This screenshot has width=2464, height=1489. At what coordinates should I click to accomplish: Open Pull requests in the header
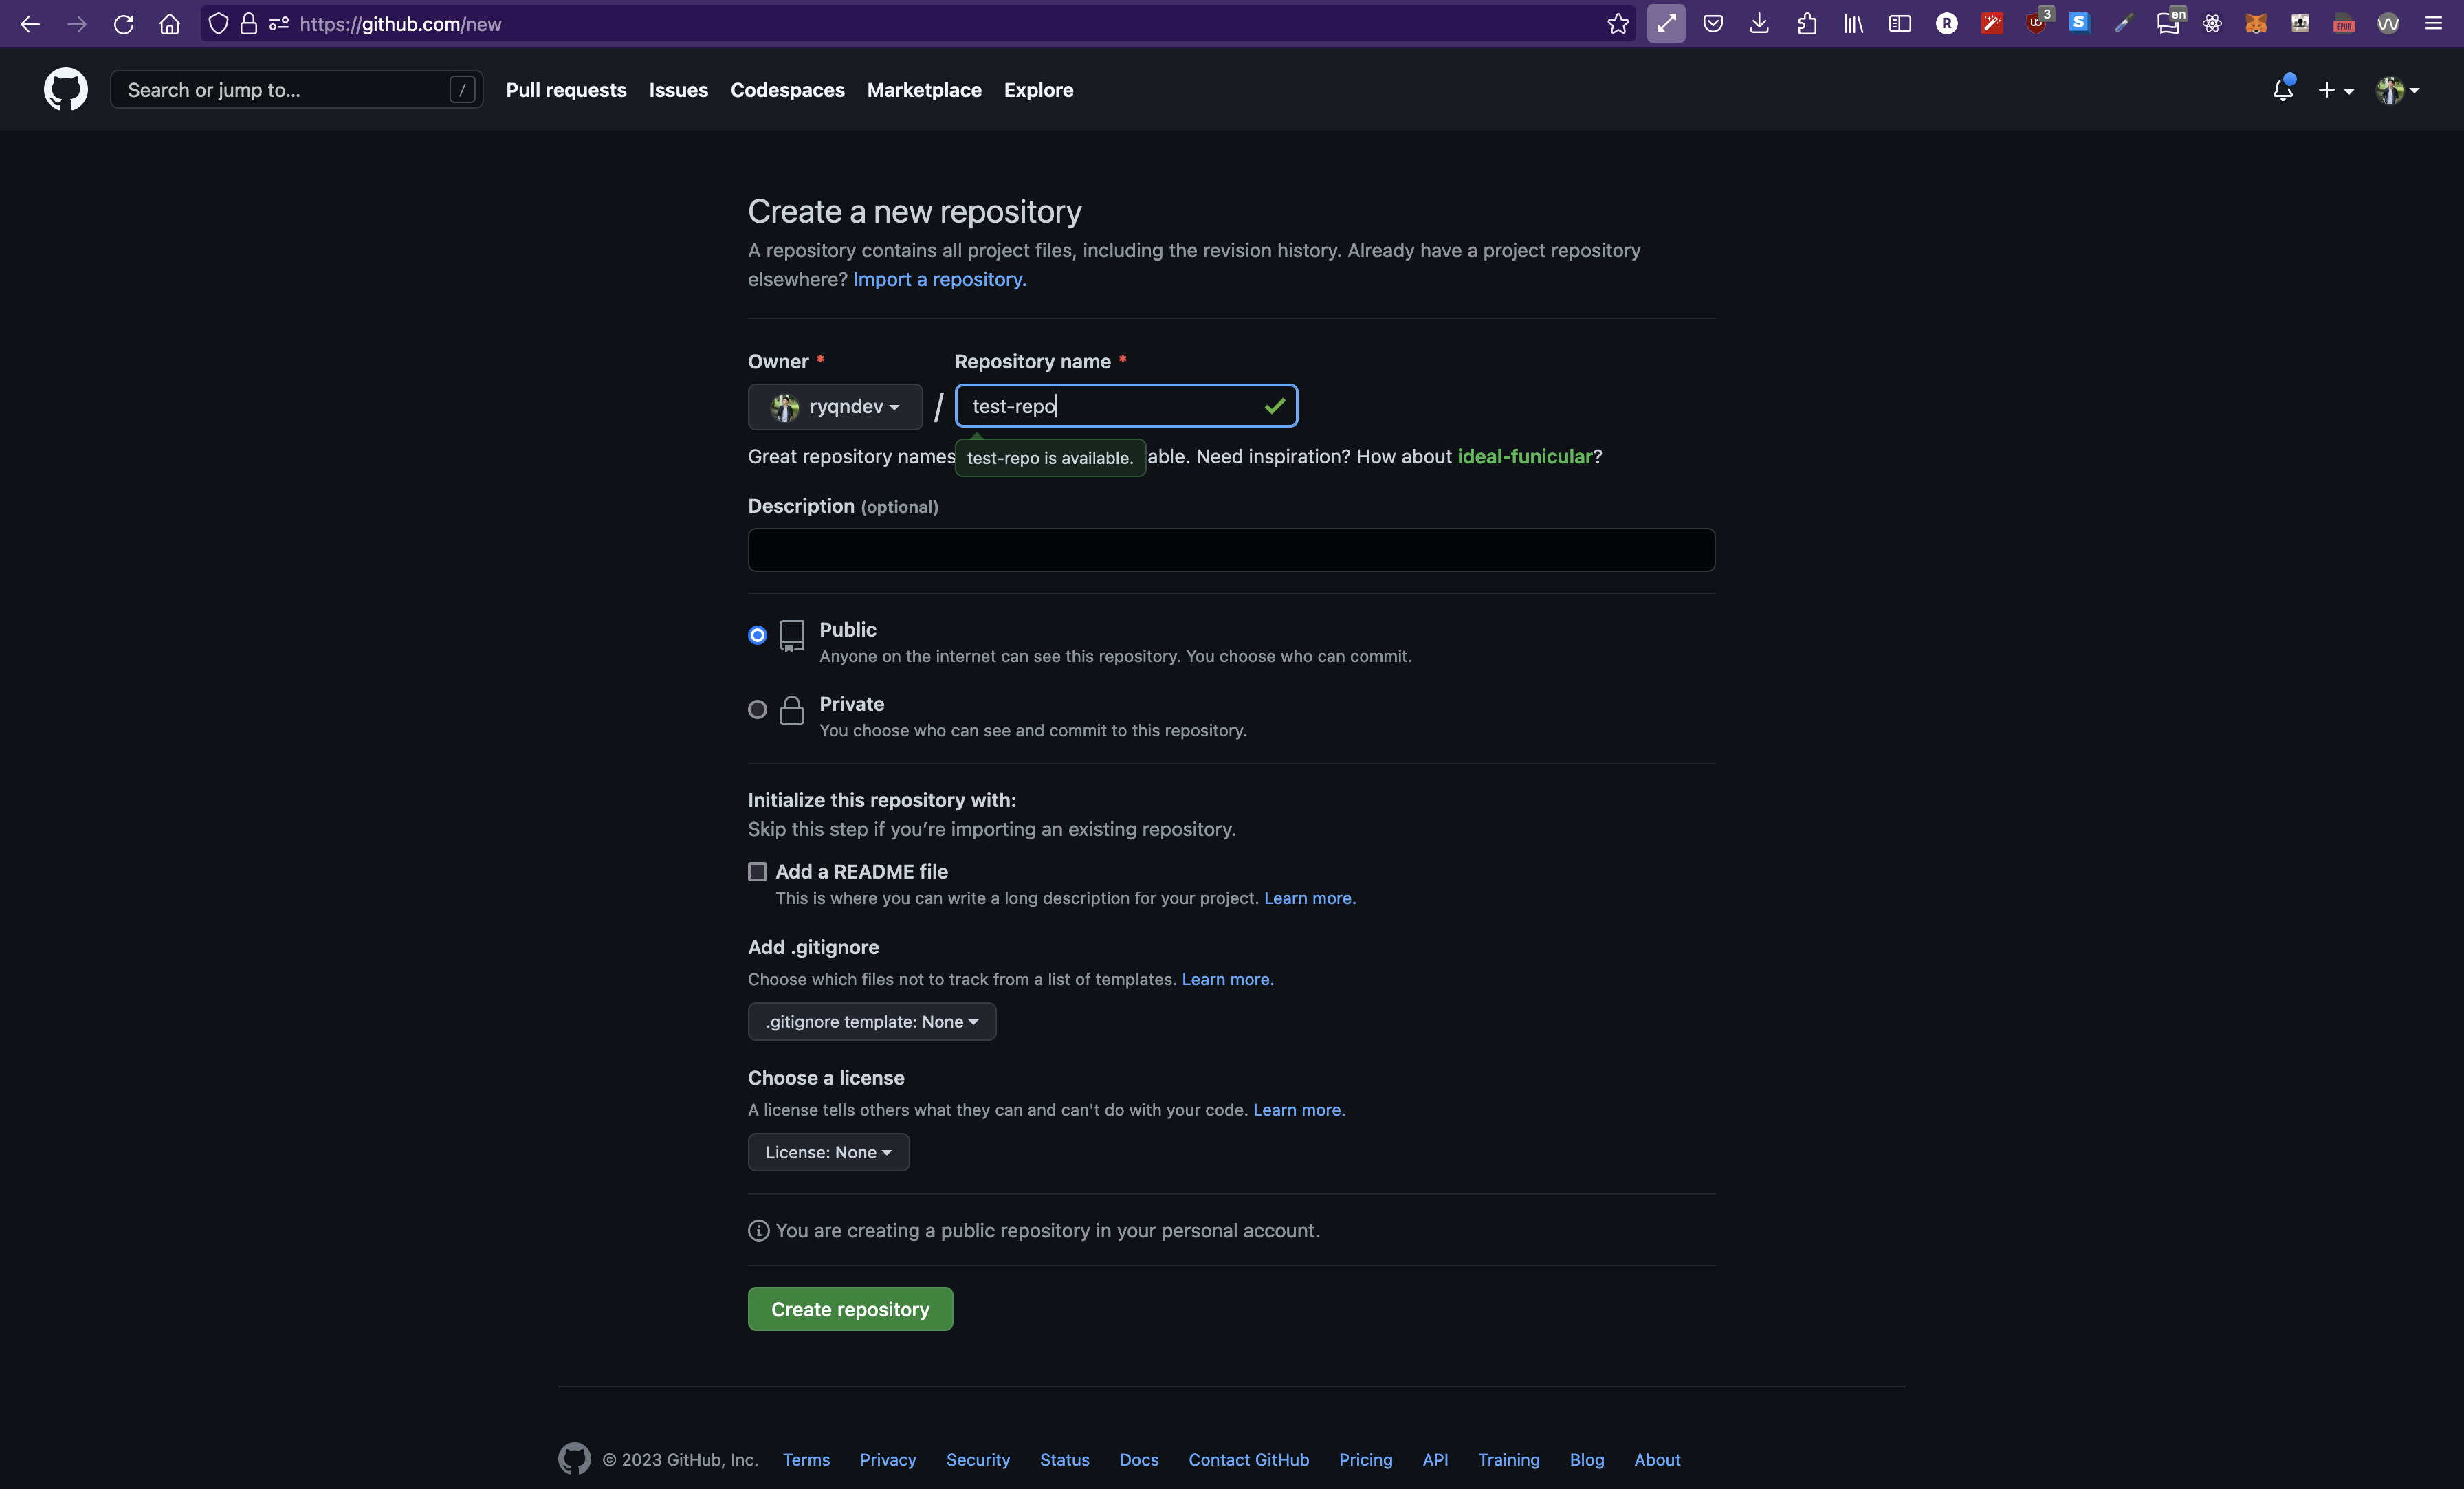click(x=566, y=90)
